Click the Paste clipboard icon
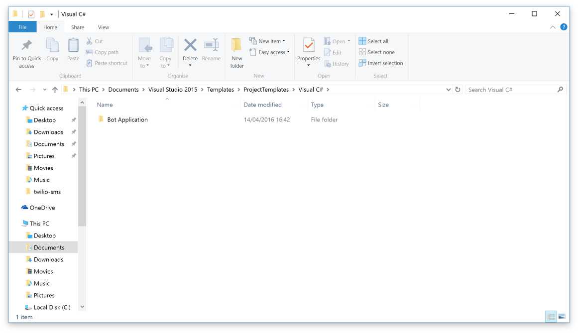The image size is (578, 333). coord(73,45)
